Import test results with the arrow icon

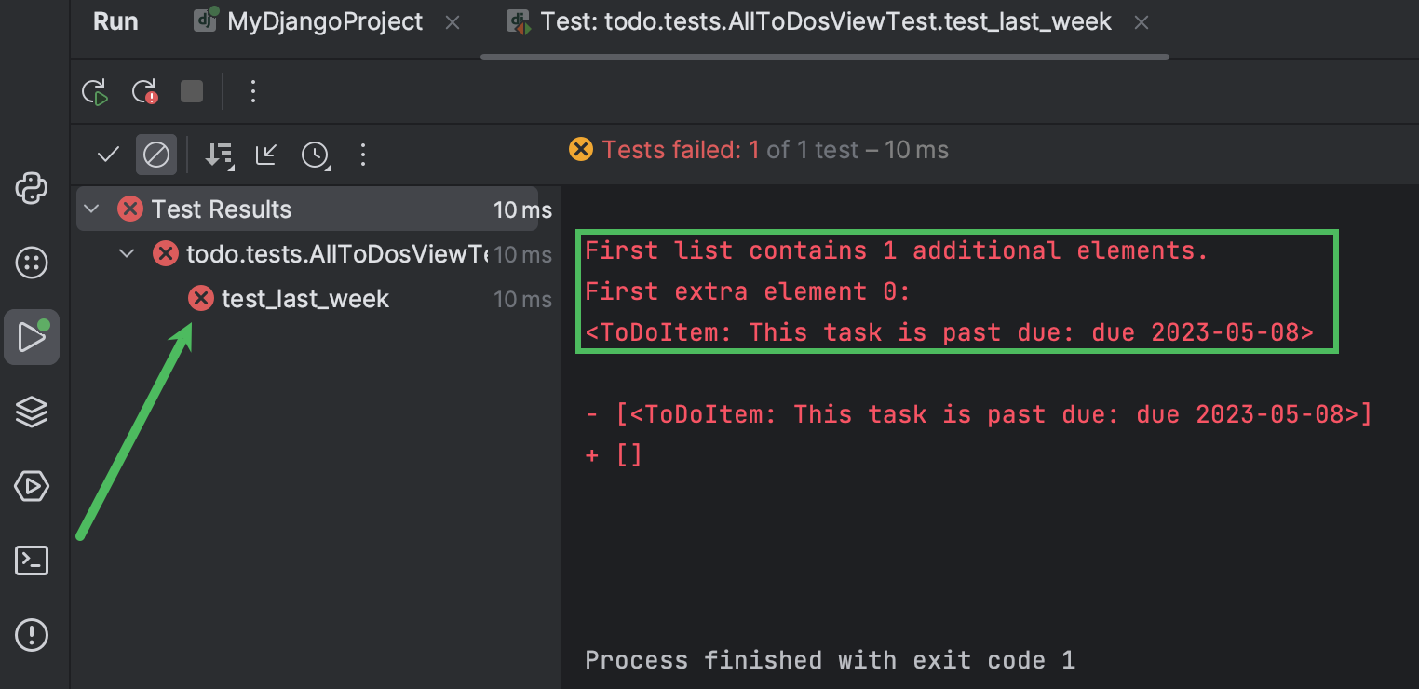click(x=265, y=155)
